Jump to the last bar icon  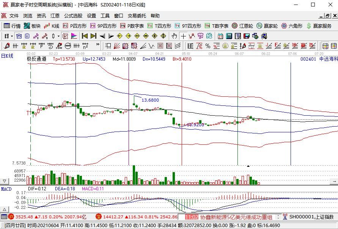pos(93,36)
